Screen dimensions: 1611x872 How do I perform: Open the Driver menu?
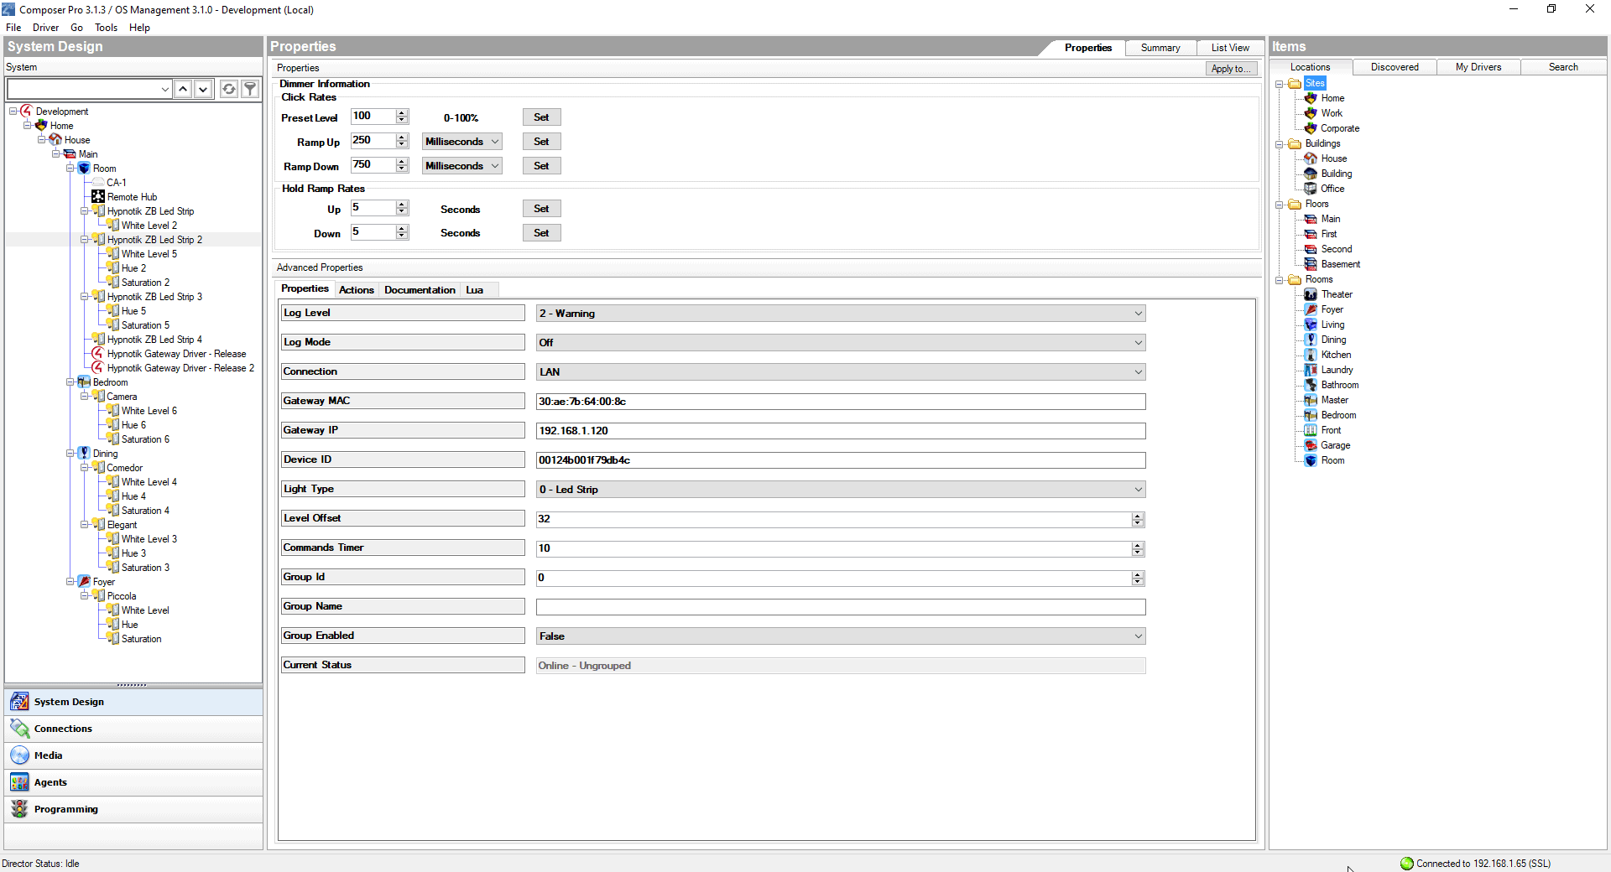pos(45,28)
